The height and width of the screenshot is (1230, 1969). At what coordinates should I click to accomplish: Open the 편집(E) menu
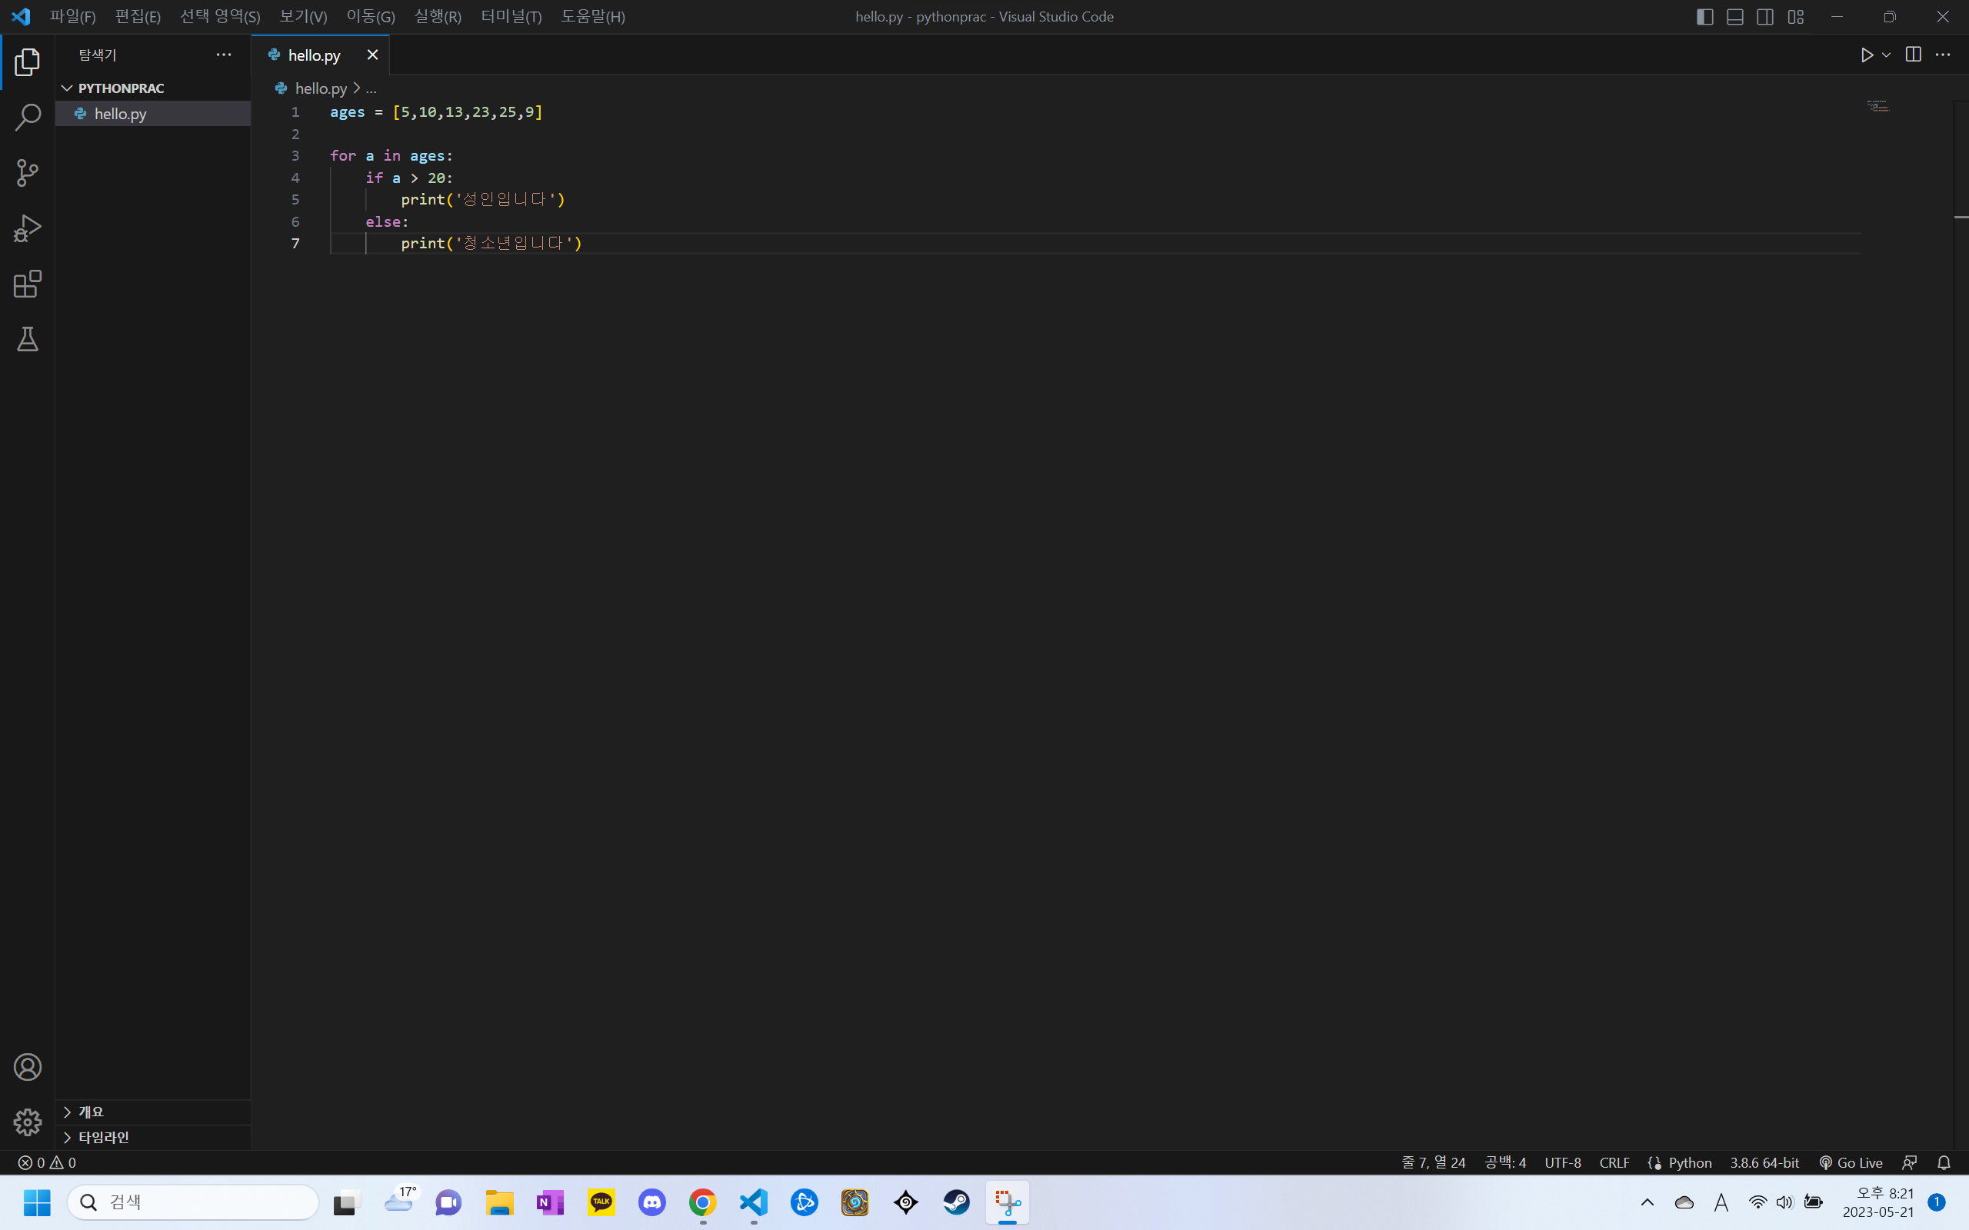point(138,16)
